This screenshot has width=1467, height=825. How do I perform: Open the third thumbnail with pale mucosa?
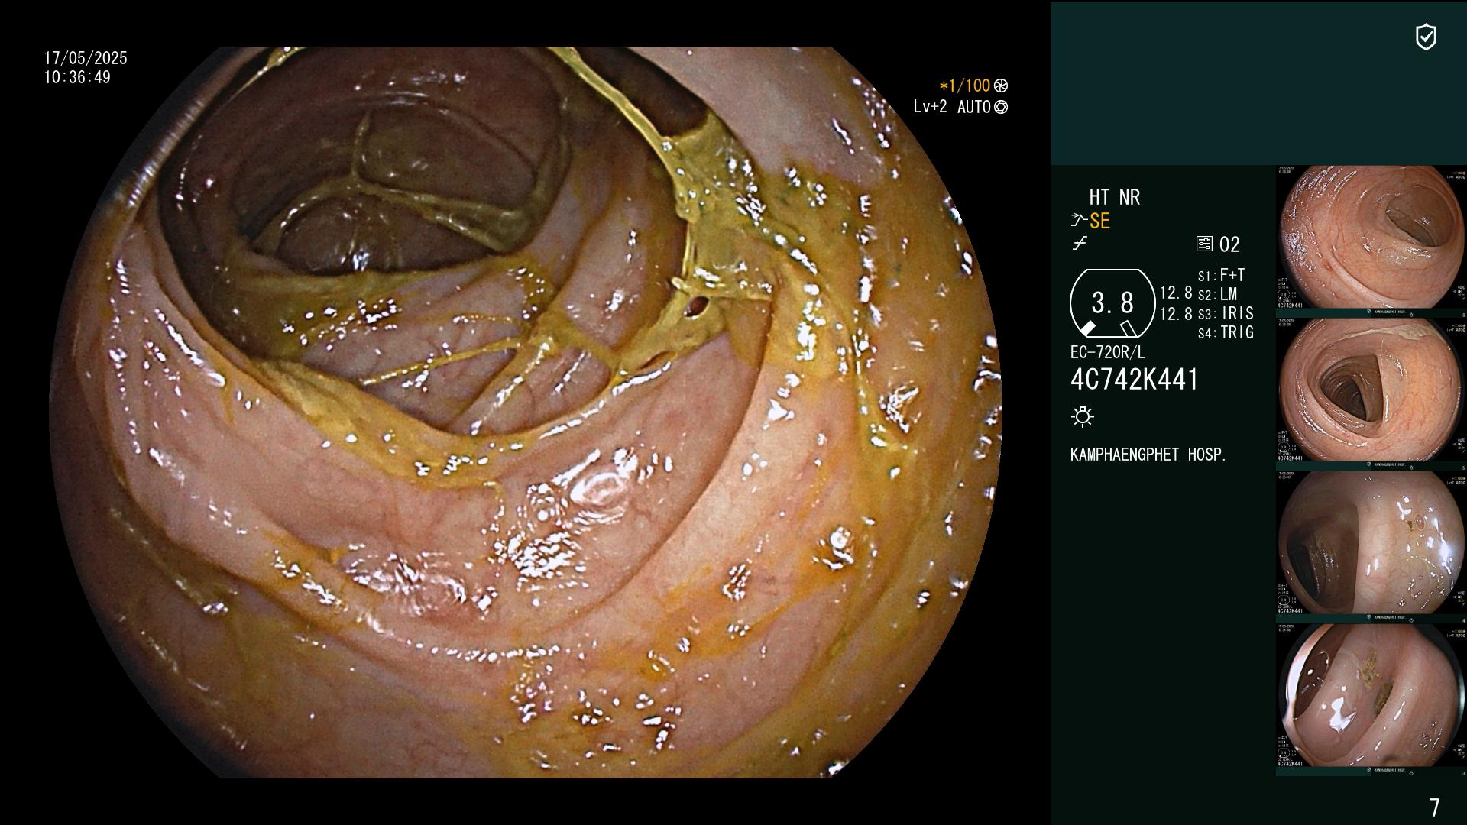click(1371, 543)
